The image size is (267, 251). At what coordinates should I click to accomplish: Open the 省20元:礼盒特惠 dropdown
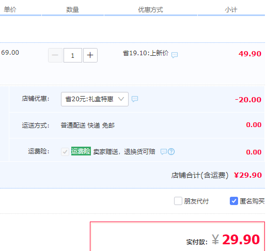click(95, 99)
